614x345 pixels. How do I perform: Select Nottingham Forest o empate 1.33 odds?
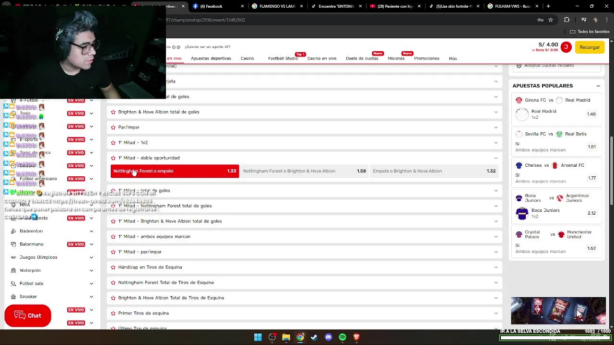[175, 171]
